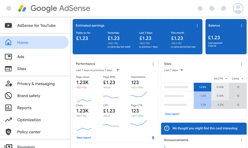Click View report in Sites card

click(x=172, y=114)
